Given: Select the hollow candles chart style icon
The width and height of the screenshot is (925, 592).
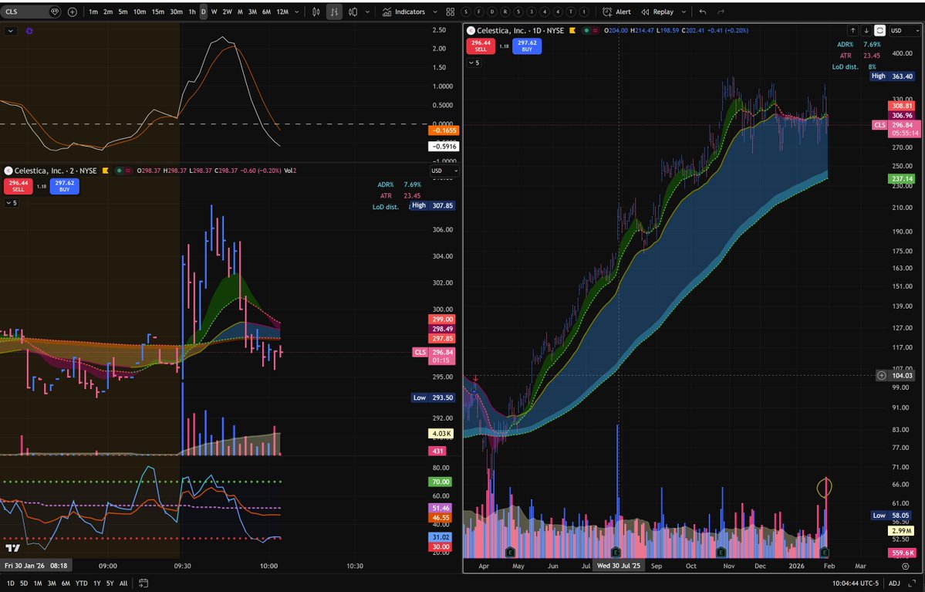Looking at the screenshot, I should 353,12.
